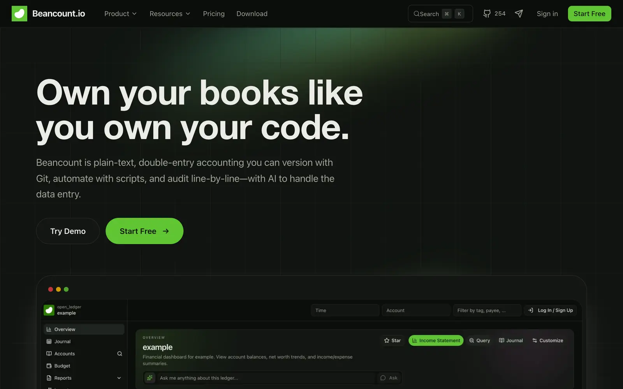The height and width of the screenshot is (389, 623).
Task: Select Accounts in demo sidebar
Action: [84, 354]
